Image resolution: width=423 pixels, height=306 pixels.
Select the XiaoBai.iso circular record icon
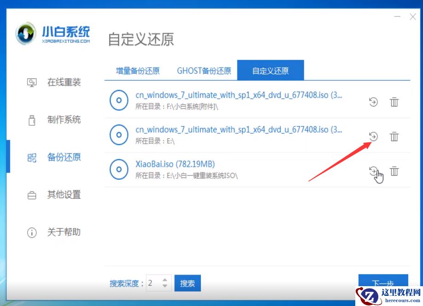(119, 169)
